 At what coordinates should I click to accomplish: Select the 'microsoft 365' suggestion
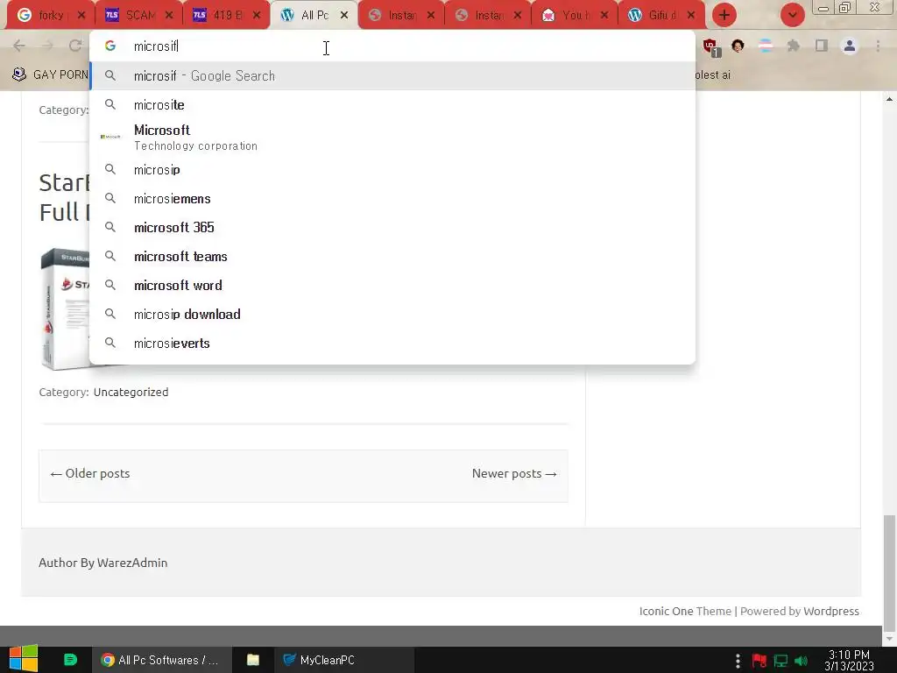coord(392,227)
